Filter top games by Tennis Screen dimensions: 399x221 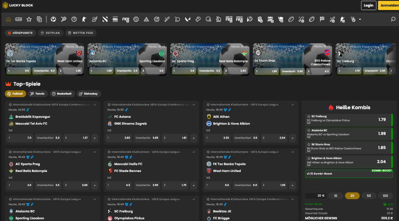pyautogui.click(x=38, y=94)
